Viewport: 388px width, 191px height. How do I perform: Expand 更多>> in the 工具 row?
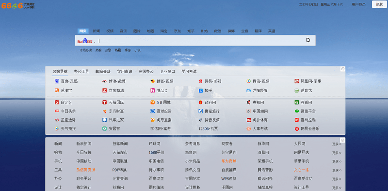point(337,170)
